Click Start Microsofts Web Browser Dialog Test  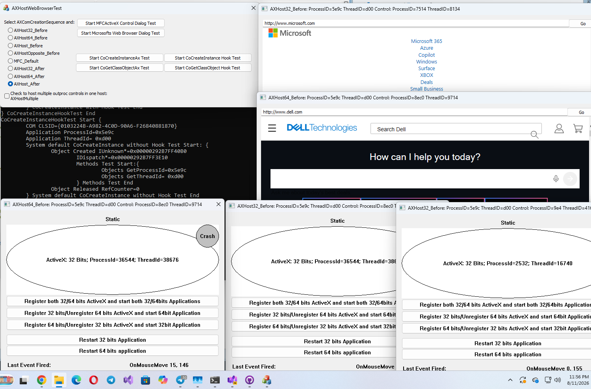coord(120,33)
